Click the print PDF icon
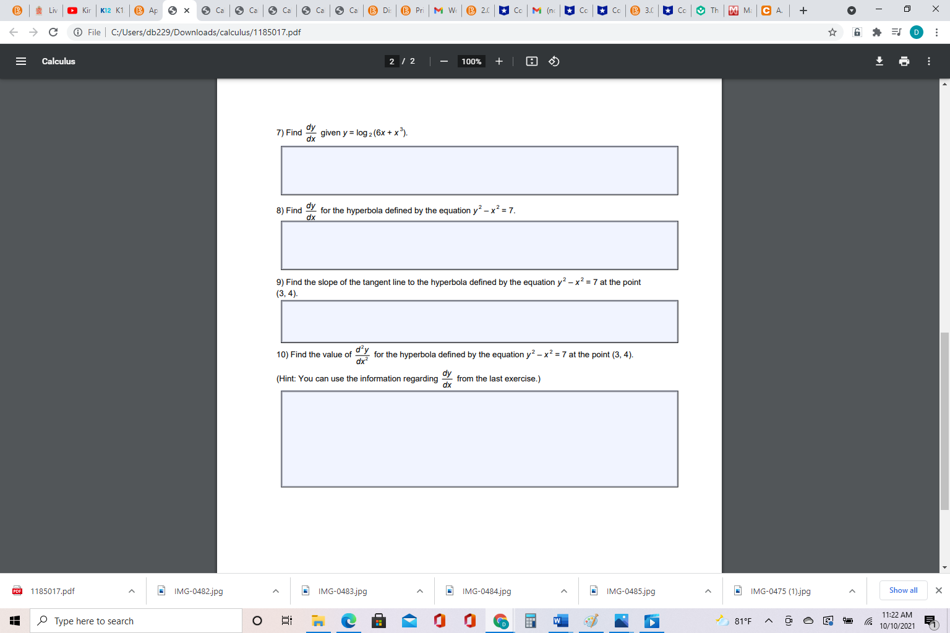950x633 pixels. (x=904, y=61)
